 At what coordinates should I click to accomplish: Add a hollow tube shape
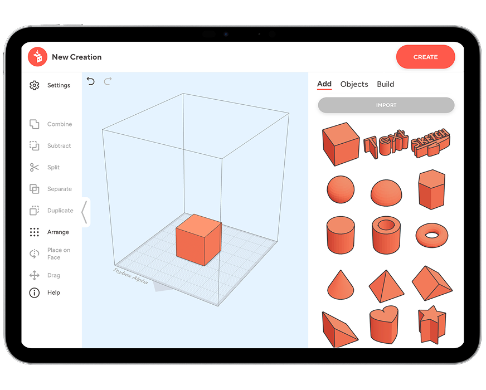coord(386,235)
